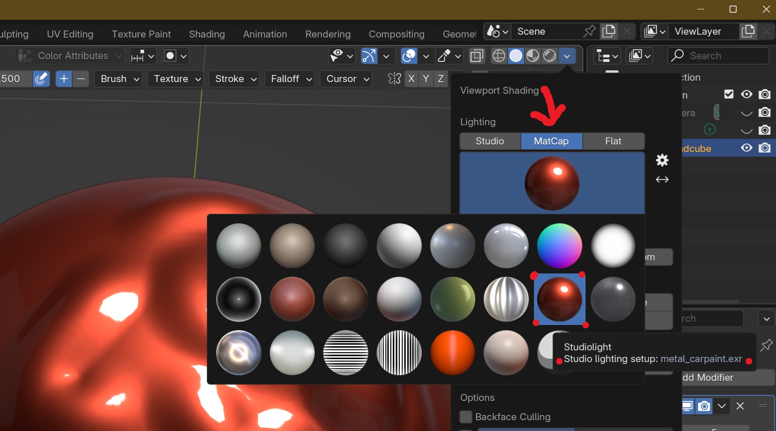Hide Roundcube in viewport via eye icon
Screen dimensions: 776x431
[x=746, y=148]
